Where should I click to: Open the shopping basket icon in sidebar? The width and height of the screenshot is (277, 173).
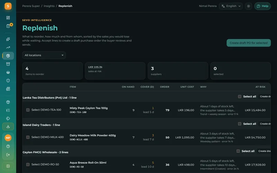tap(8, 72)
